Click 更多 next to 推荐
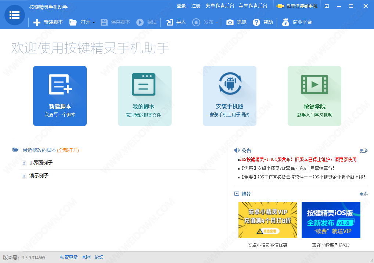The width and height of the screenshot is (374, 263). (364, 194)
